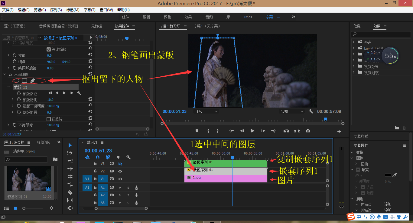Collapse the 蒙版 (2) mask group
Image resolution: width=413 pixels, height=223 pixels.
[9, 87]
